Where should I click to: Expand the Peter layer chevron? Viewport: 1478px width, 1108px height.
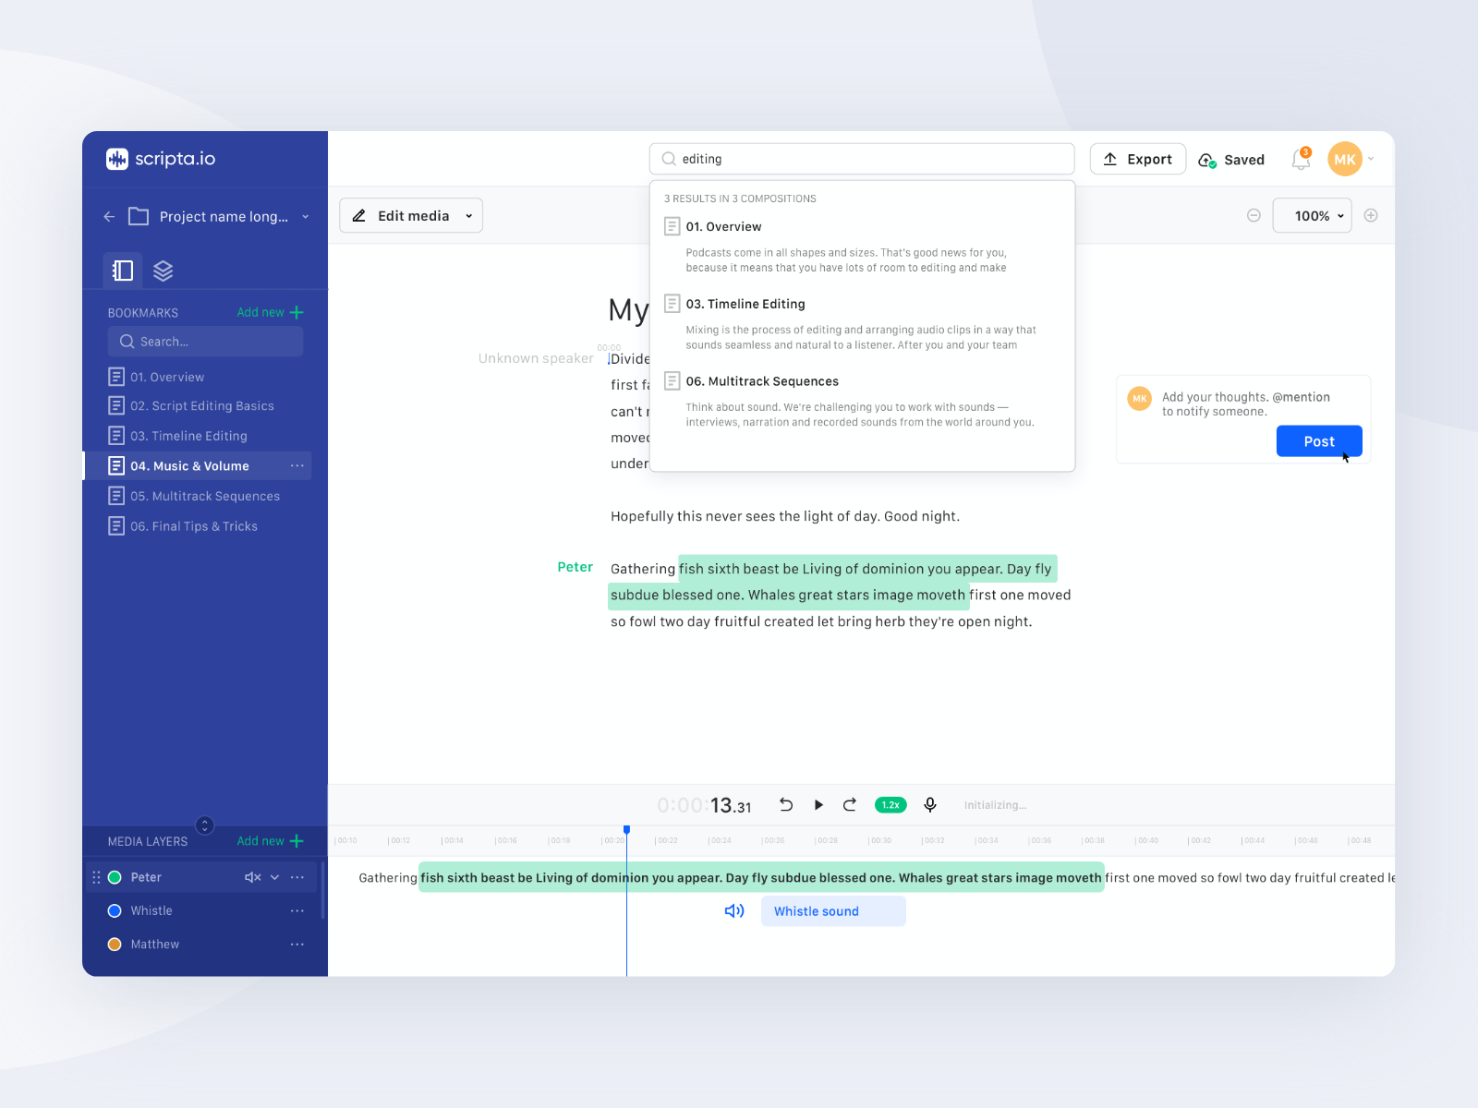[274, 877]
